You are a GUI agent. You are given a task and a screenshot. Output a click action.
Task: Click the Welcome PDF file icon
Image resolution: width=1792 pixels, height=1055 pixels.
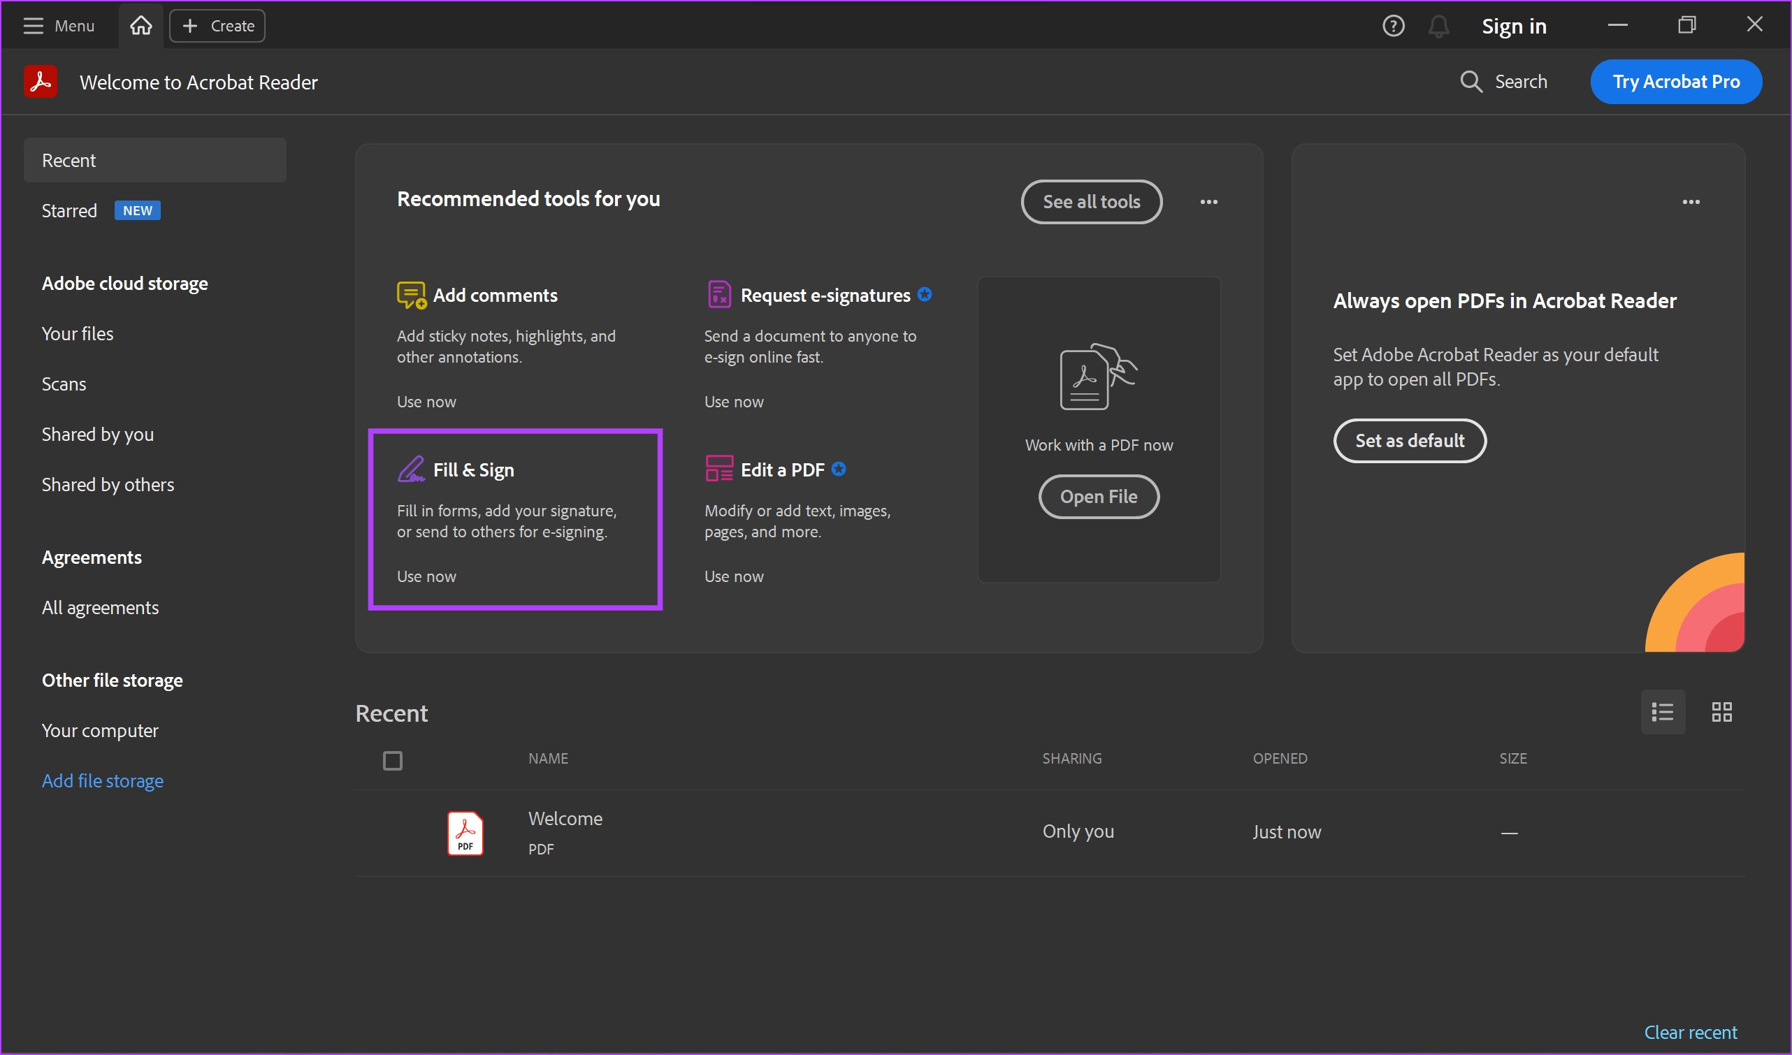465,834
